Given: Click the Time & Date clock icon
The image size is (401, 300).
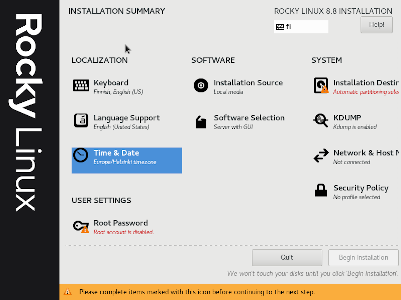Looking at the screenshot, I should coord(81,156).
